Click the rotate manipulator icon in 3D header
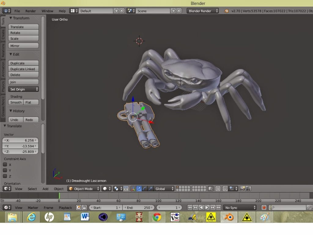The width and height of the screenshot is (313, 235). point(145,189)
